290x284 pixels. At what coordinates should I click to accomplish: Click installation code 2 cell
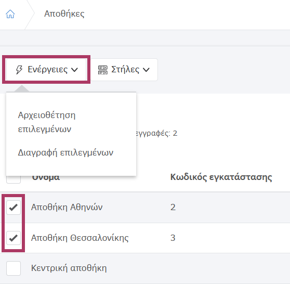(x=173, y=207)
